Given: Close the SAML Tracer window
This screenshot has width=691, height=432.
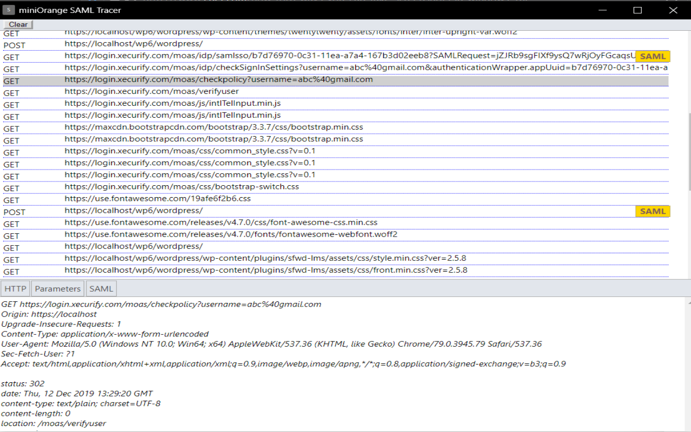Looking at the screenshot, I should point(673,10).
